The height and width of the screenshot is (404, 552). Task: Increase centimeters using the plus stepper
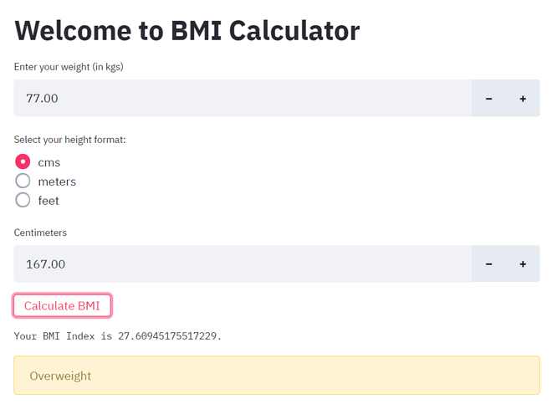(x=523, y=264)
